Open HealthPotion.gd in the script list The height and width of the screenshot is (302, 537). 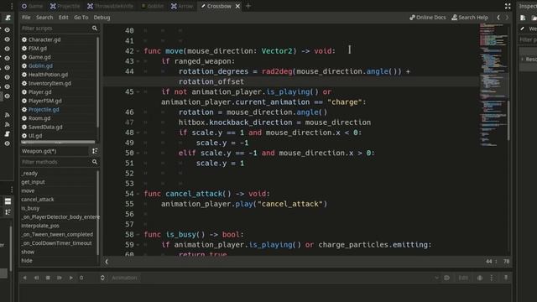pos(48,75)
